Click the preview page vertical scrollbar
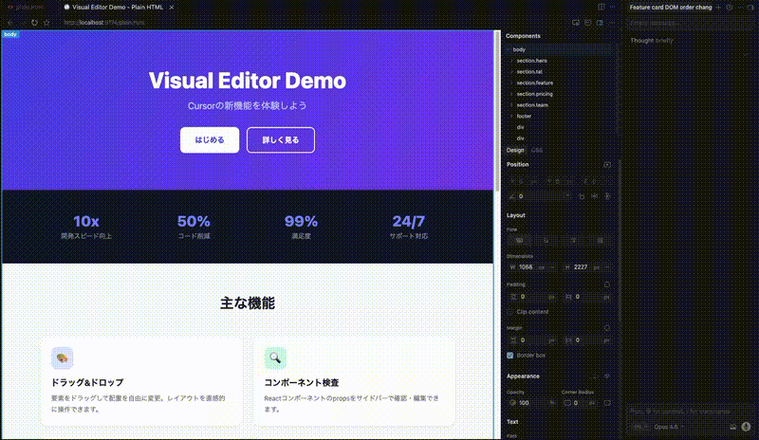 [496, 111]
